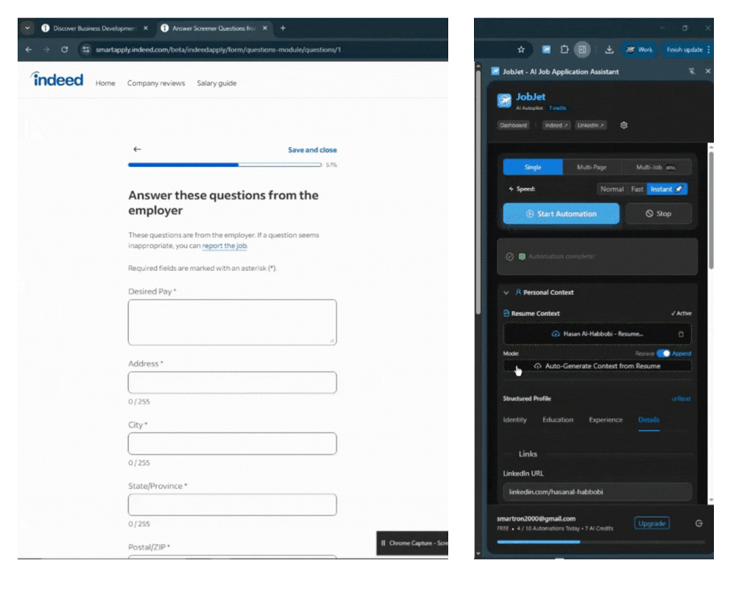Open the Work profile menu

[x=639, y=49]
